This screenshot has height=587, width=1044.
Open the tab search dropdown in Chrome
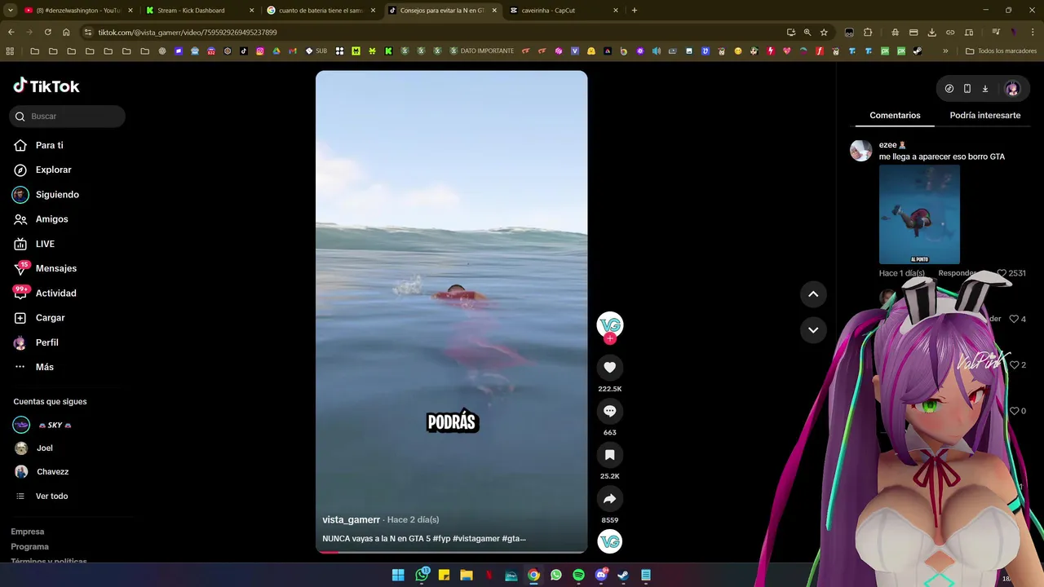click(10, 11)
